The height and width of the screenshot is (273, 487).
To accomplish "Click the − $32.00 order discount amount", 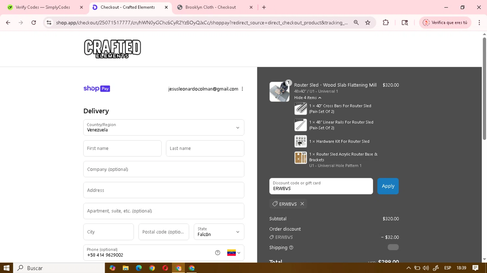I will (390, 237).
